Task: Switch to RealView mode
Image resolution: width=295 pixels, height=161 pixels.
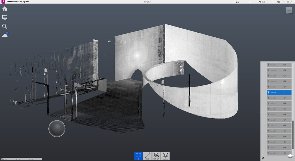Action: [165, 156]
